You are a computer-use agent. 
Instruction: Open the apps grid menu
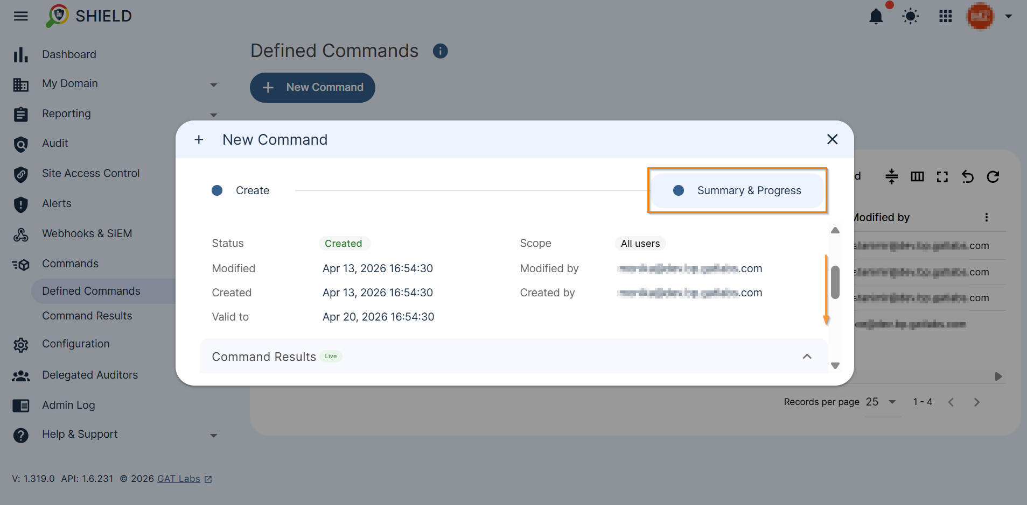(945, 16)
